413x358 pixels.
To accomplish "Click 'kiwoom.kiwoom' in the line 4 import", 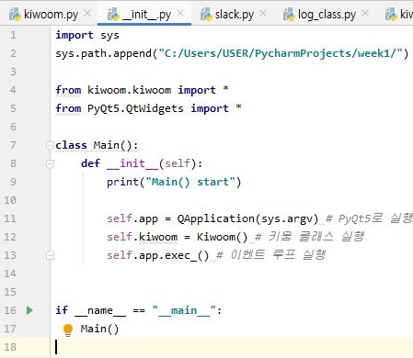I will [129, 90].
